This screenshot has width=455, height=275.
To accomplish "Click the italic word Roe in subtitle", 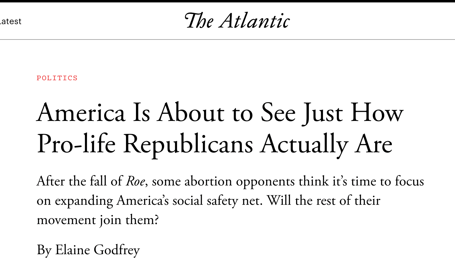I will (x=135, y=181).
